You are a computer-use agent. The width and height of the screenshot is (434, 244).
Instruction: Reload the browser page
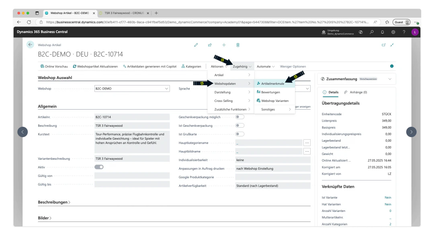point(29,22)
